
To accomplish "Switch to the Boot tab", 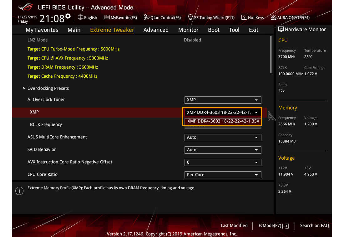I will point(214,30).
